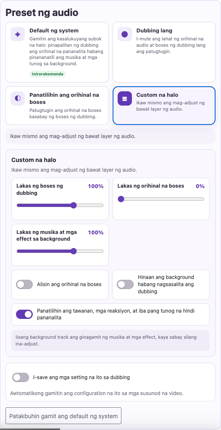The height and width of the screenshot is (430, 221).
Task: Click the Lakas ng orihinal na boses slider
Action: [x=161, y=199]
